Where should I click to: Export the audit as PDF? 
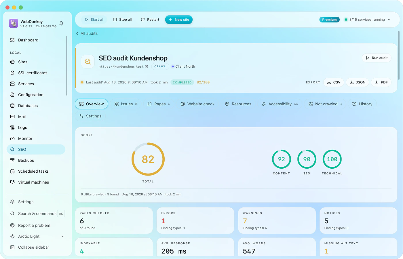click(381, 82)
